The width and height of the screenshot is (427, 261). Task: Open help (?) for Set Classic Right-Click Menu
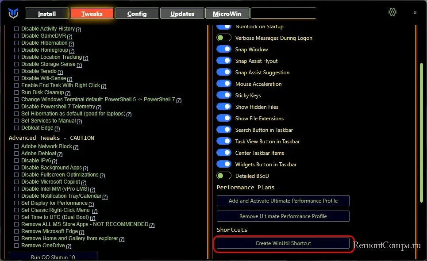pos(95,211)
